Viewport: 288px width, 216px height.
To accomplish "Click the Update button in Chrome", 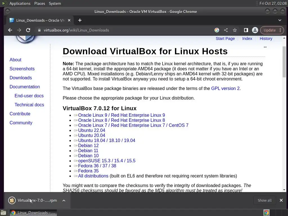I will (269, 30).
